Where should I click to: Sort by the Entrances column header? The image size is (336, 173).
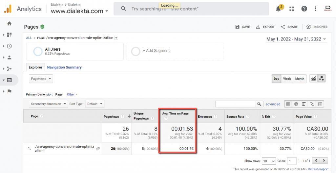[x=205, y=116]
